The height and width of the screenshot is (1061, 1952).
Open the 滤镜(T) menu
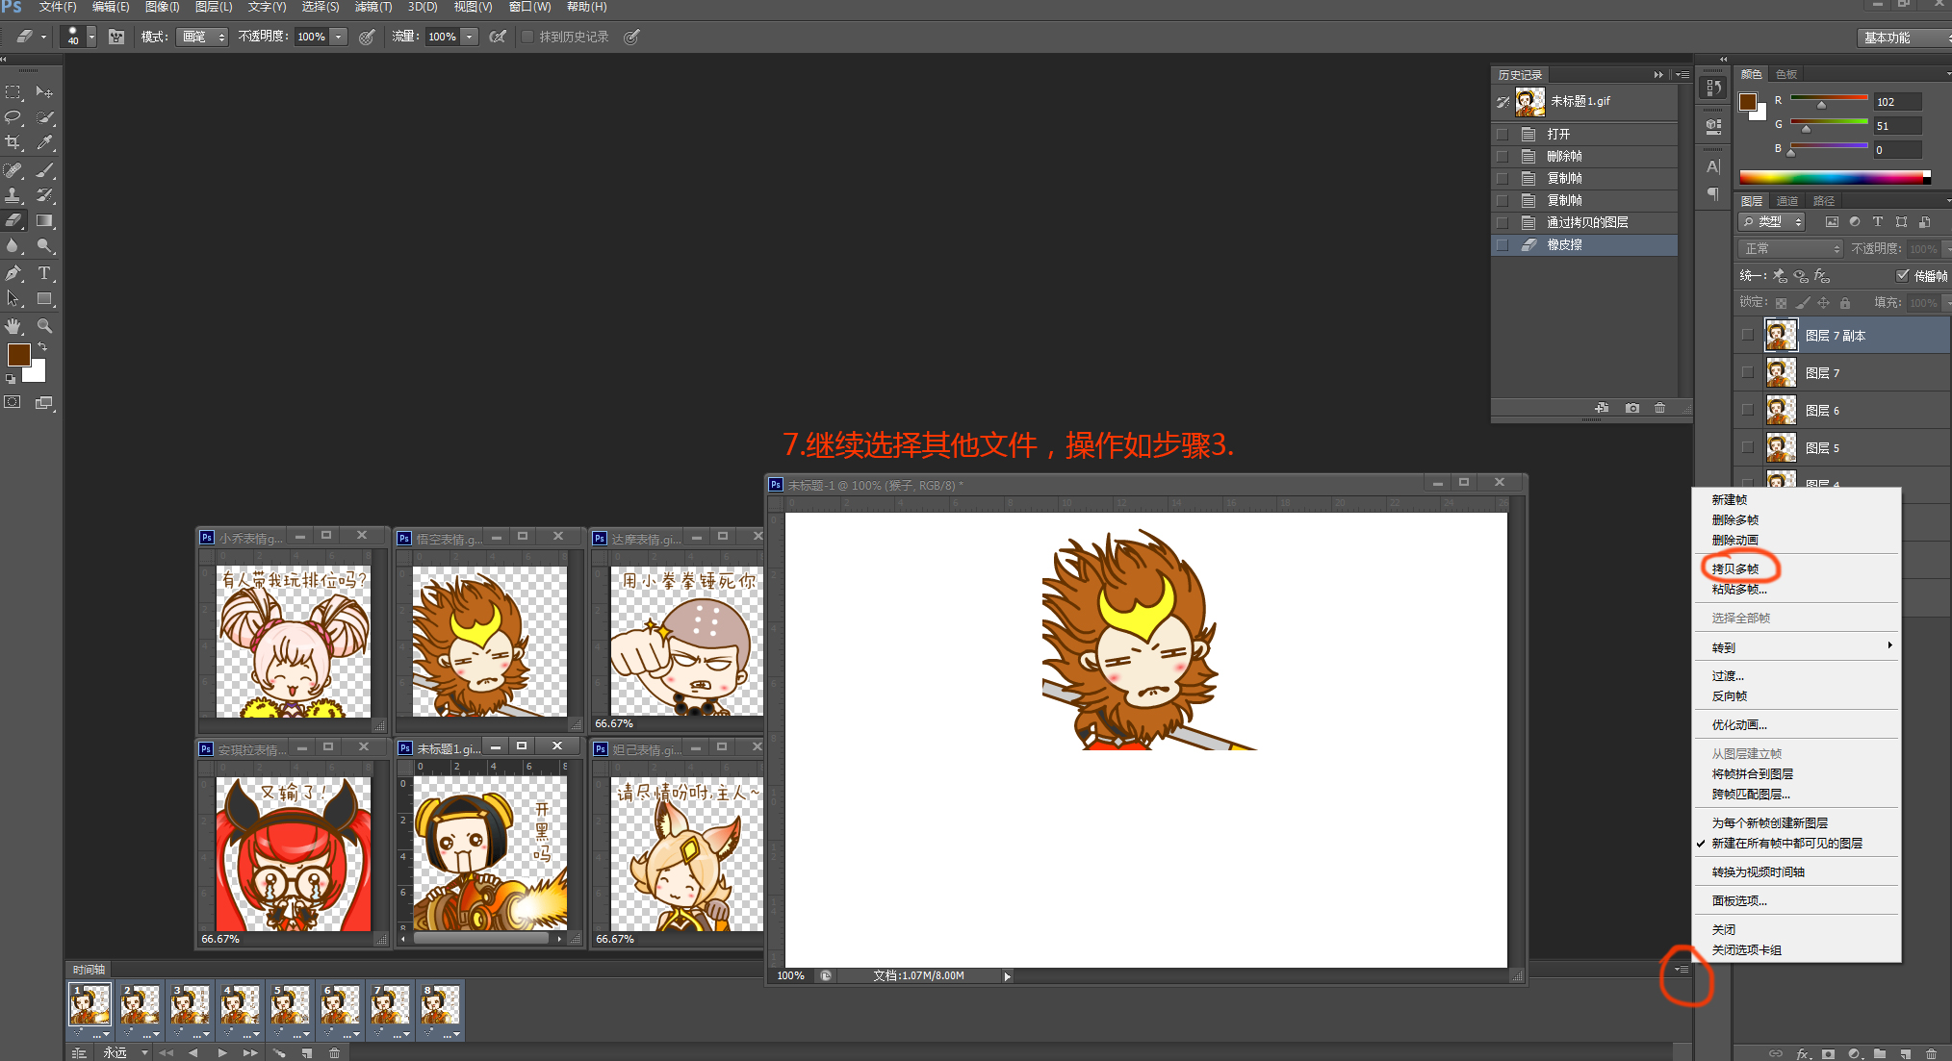coord(373,7)
